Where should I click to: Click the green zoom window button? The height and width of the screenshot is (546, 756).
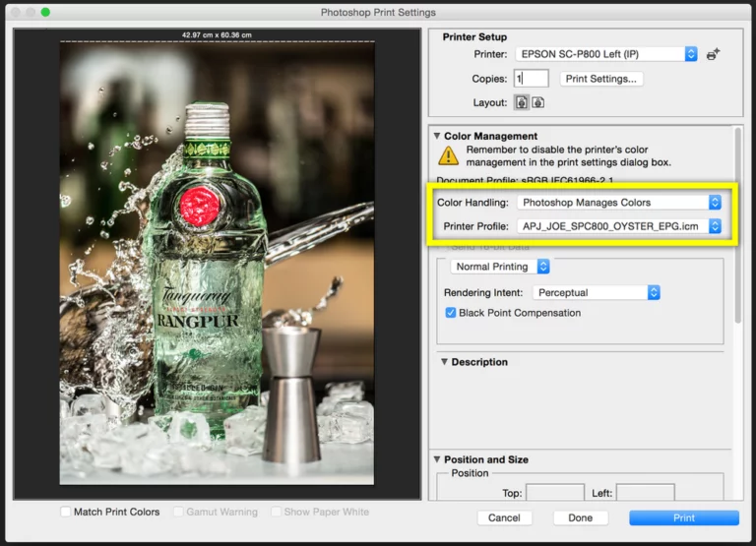45,12
